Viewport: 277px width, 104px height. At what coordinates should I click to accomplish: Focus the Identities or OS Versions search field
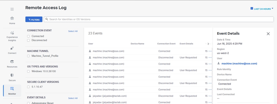click(159, 19)
